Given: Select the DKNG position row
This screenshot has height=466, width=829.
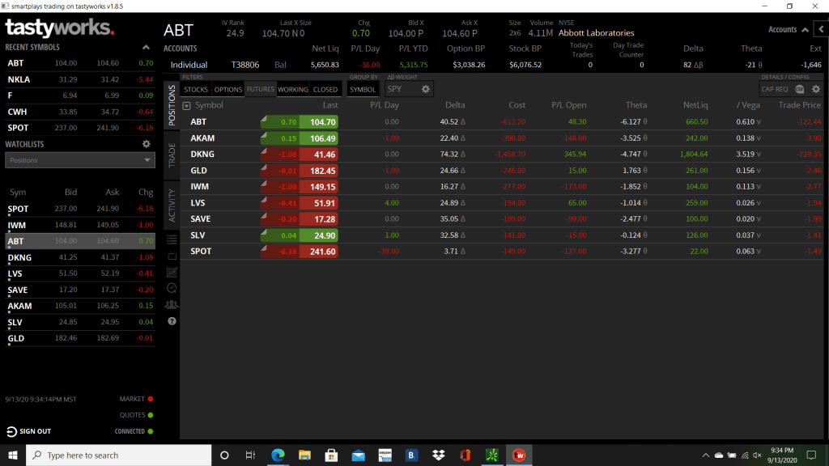Looking at the screenshot, I should [202, 154].
